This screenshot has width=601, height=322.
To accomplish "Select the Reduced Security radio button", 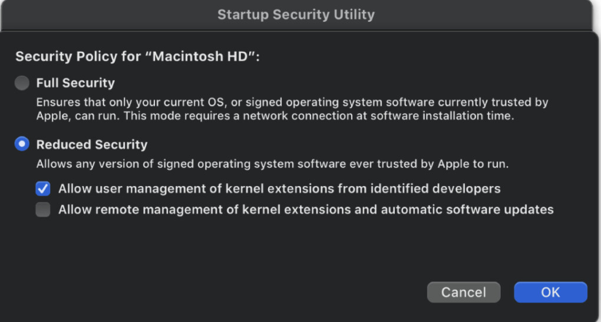I will [22, 144].
